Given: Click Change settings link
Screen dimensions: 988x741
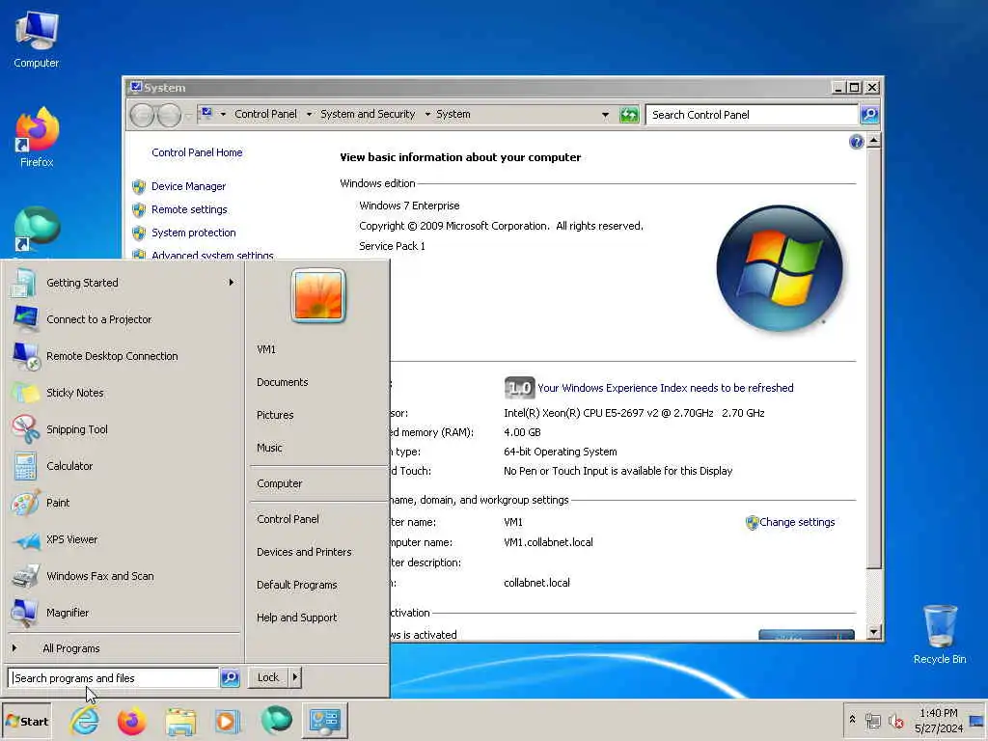Looking at the screenshot, I should (796, 522).
